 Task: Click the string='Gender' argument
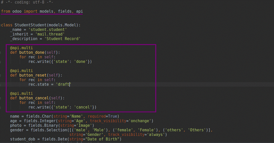[x=86, y=134]
